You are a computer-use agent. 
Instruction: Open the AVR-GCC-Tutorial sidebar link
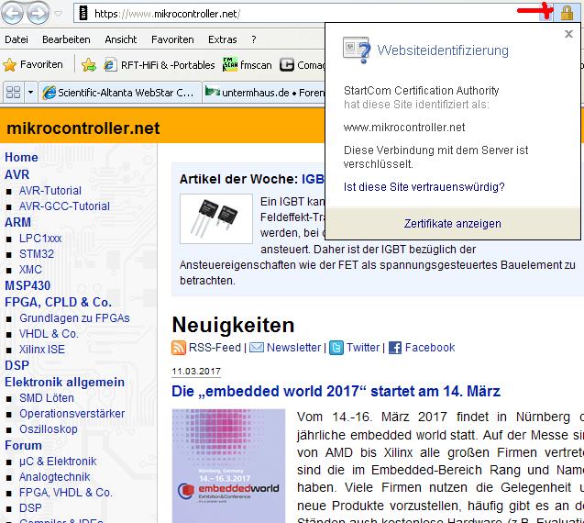(64, 206)
